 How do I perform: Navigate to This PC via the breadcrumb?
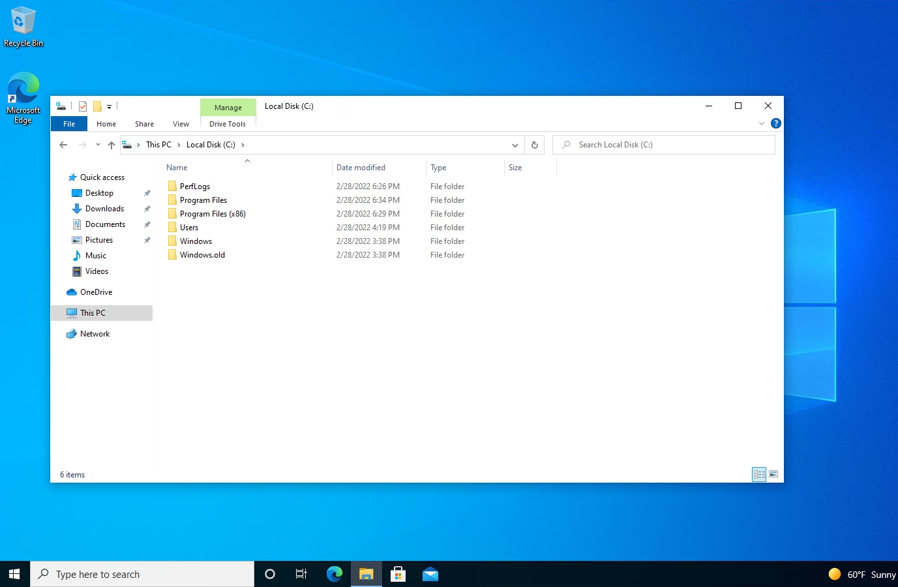click(x=158, y=144)
